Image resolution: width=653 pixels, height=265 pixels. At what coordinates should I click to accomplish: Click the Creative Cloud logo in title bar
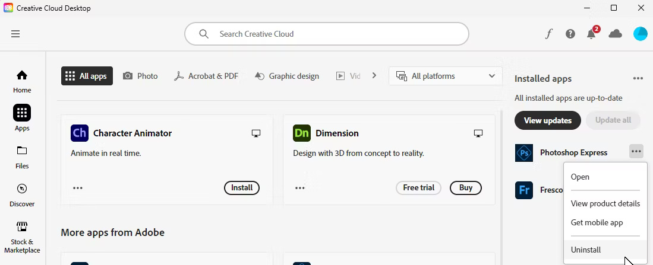[8, 8]
